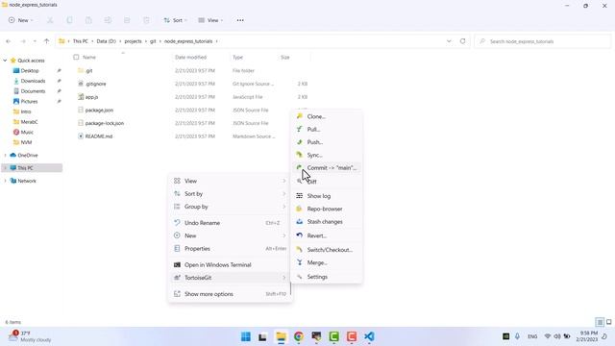Click Show more options entry
The image size is (615, 346).
click(x=231, y=294)
